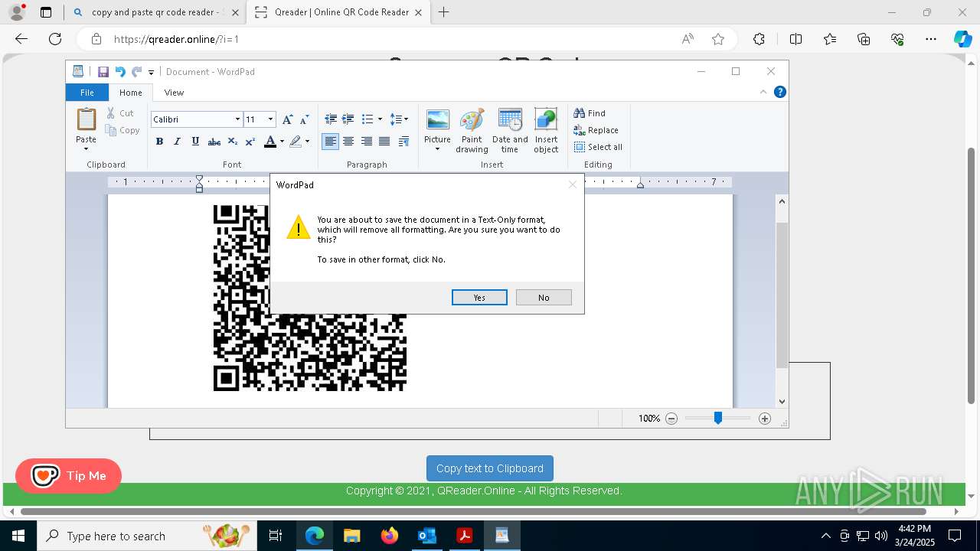Open Customize Quick Access Toolbar dropdown
Image resolution: width=980 pixels, height=551 pixels.
click(151, 73)
